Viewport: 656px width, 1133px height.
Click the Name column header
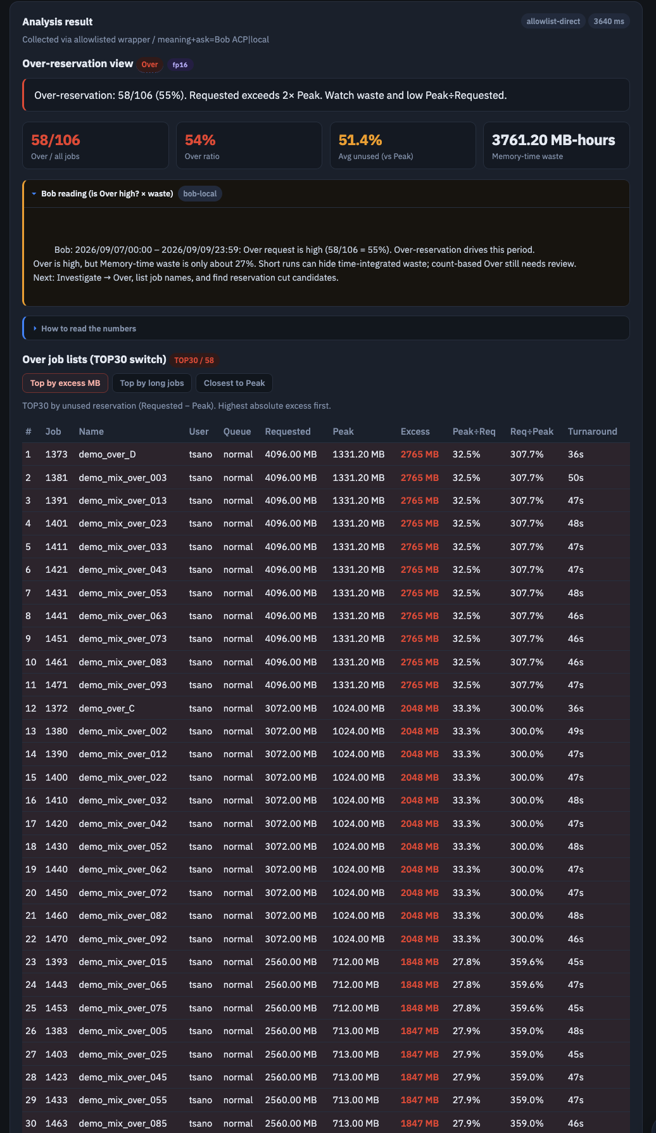91,432
